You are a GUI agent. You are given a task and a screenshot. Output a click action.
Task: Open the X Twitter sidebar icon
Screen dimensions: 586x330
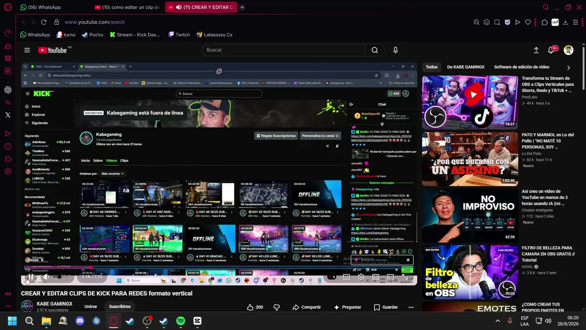(8, 115)
